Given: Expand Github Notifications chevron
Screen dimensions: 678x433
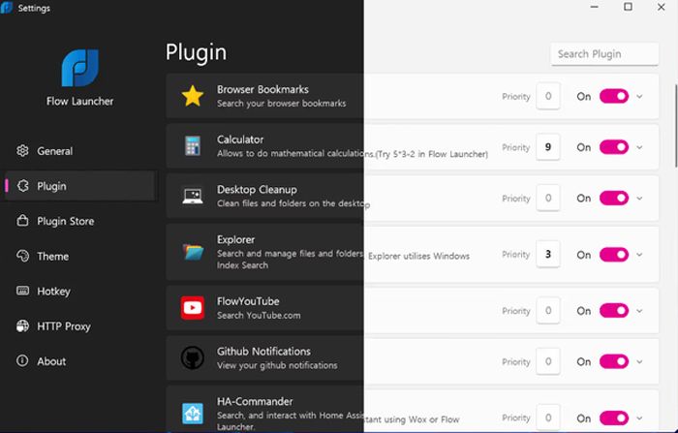Looking at the screenshot, I should [639, 362].
